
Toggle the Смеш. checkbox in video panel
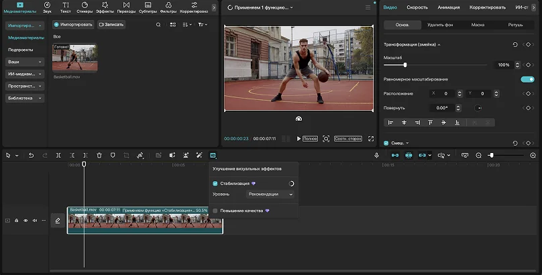coord(386,143)
